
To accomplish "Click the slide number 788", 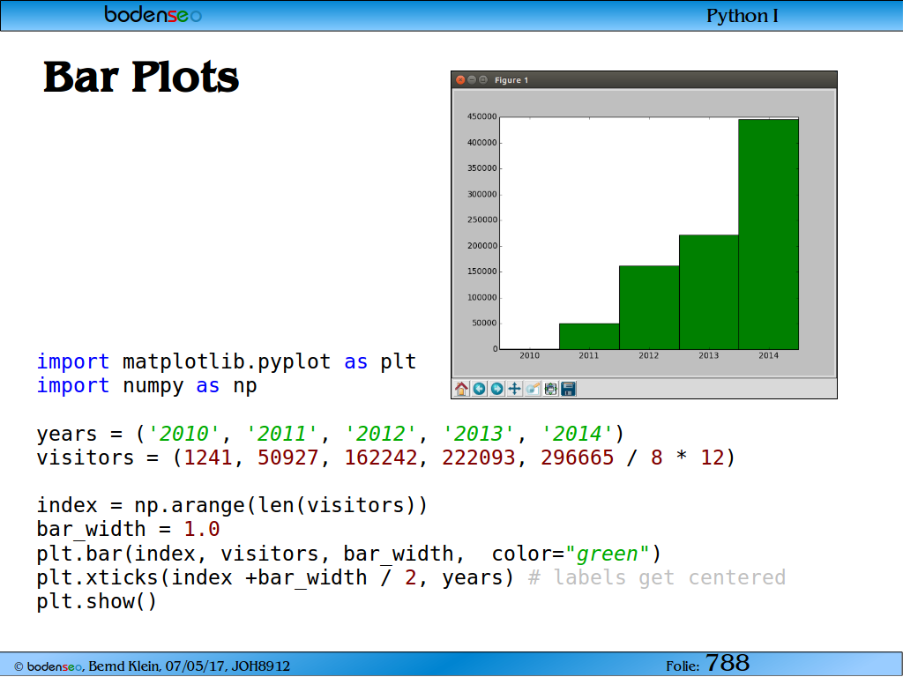I will (728, 663).
